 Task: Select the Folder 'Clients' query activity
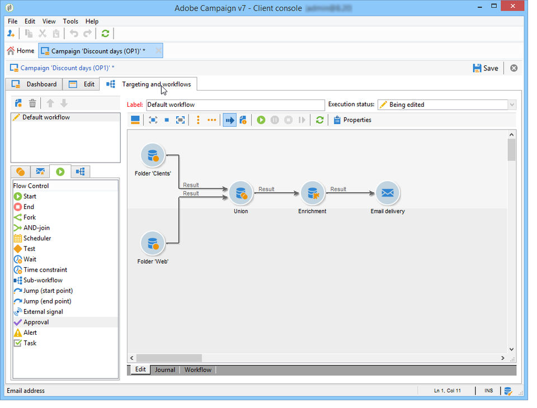(x=153, y=155)
